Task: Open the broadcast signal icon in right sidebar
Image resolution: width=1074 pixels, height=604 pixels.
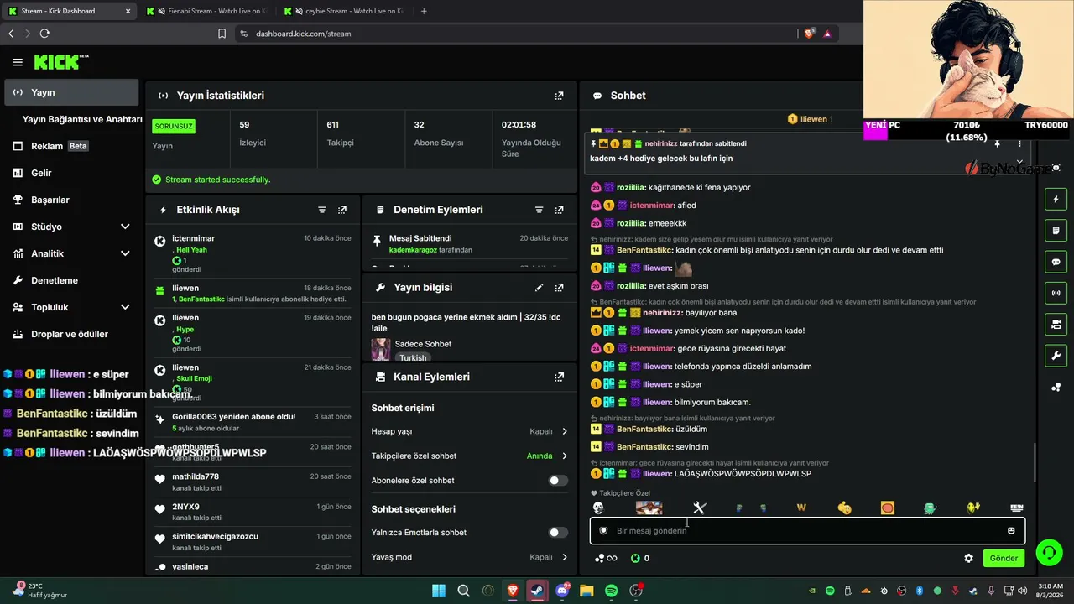Action: [x=1056, y=293]
